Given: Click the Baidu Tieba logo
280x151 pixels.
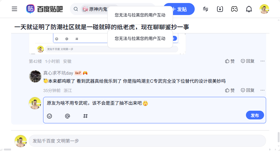Looking at the screenshot, I should (x=45, y=9).
